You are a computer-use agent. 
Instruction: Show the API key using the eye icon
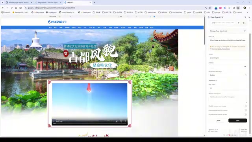(245, 66)
